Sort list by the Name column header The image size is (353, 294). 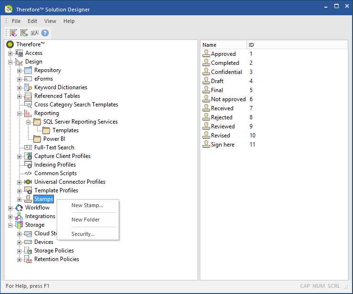click(223, 45)
